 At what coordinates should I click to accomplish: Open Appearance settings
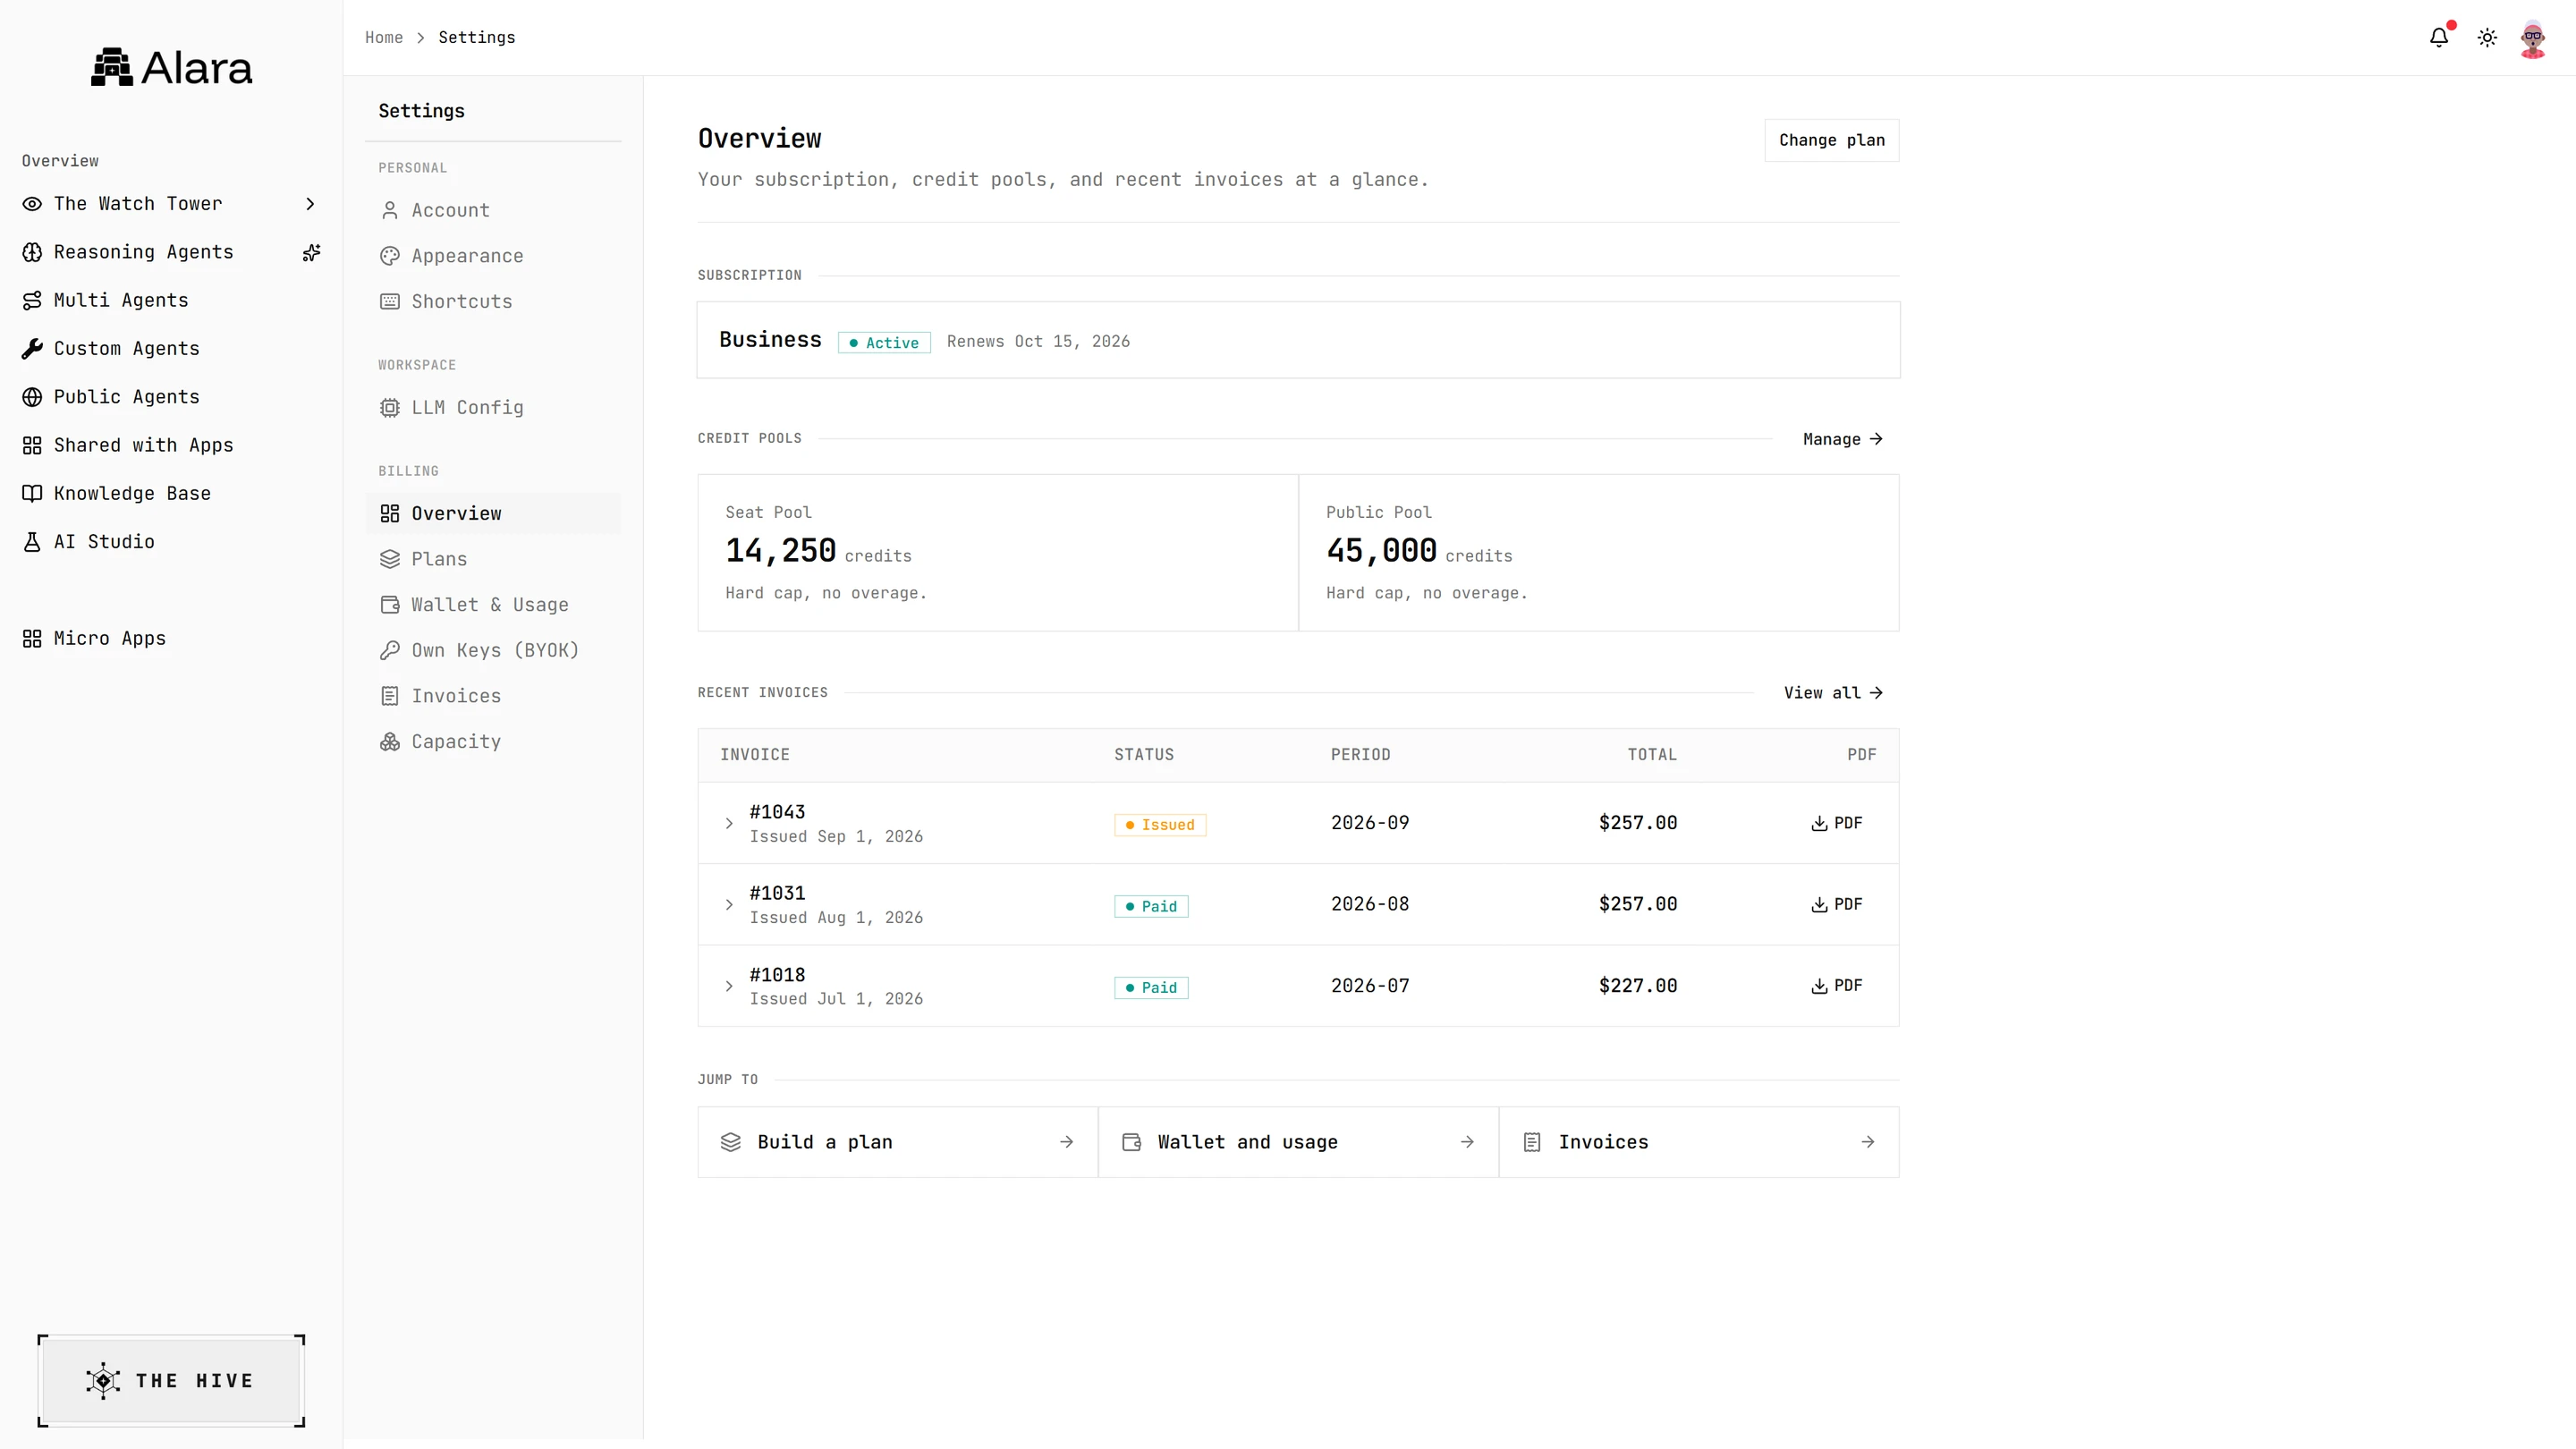[493, 256]
